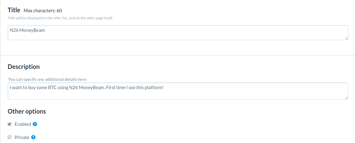Click the "Title" section heading
Image resolution: width=355 pixels, height=143 pixels.
pyautogui.click(x=14, y=10)
